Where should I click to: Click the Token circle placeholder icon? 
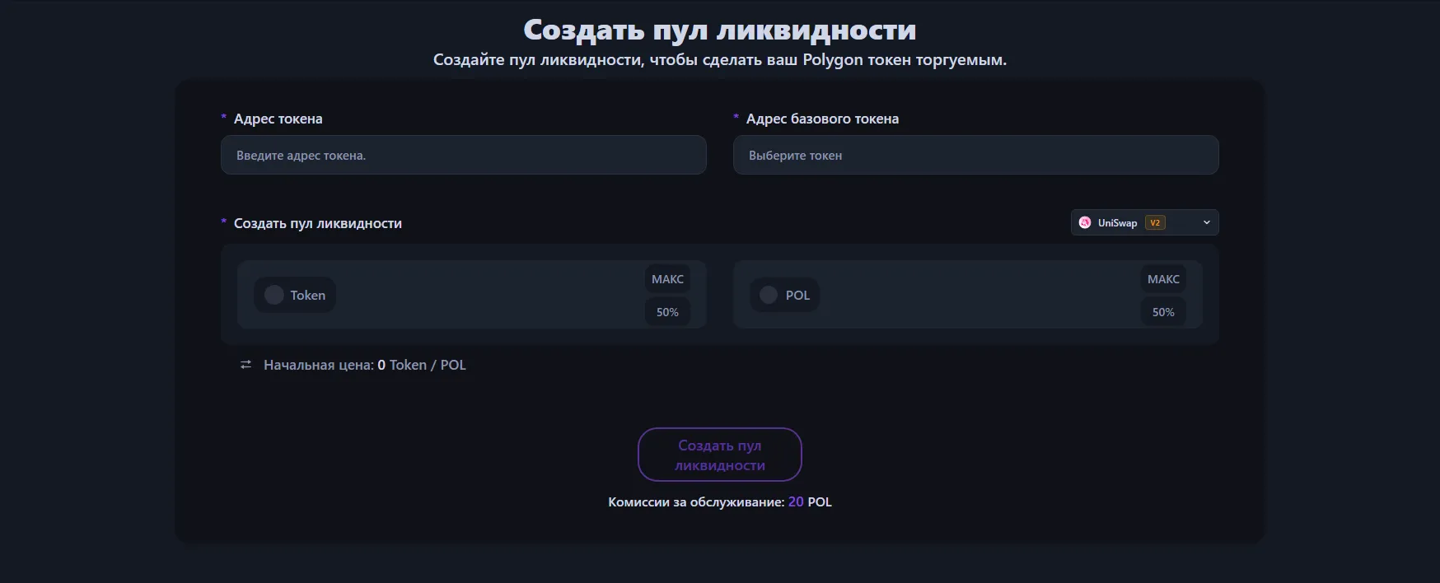pos(274,295)
